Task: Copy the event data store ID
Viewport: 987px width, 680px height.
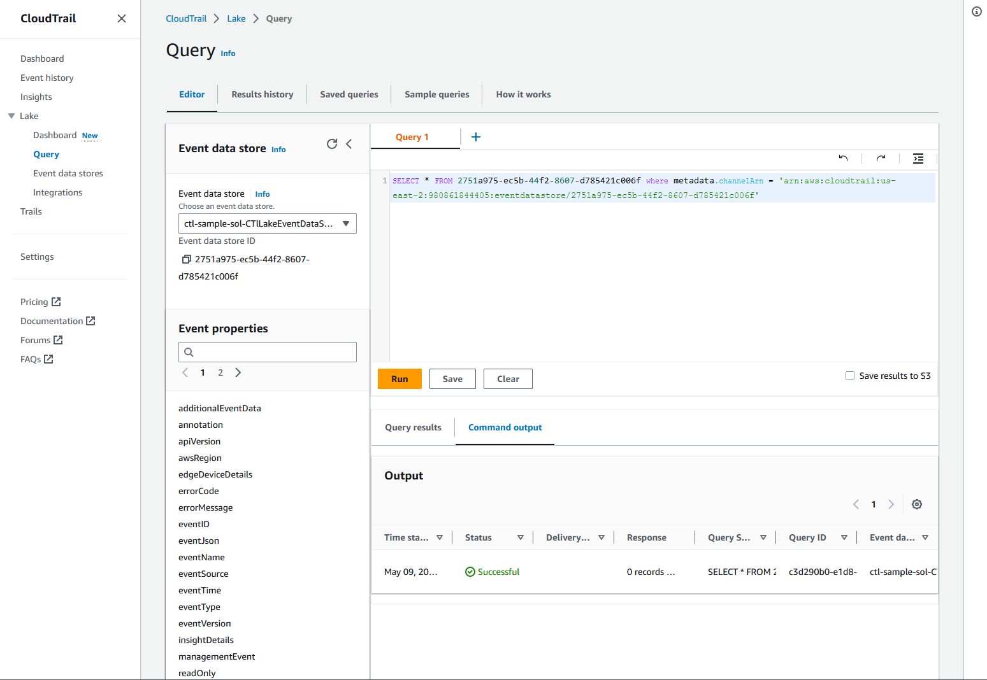Action: click(x=187, y=259)
